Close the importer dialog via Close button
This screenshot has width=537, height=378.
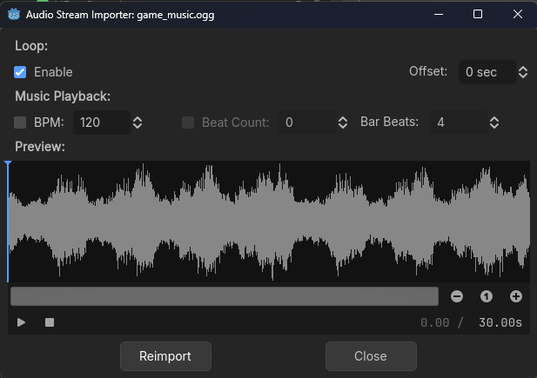[371, 356]
